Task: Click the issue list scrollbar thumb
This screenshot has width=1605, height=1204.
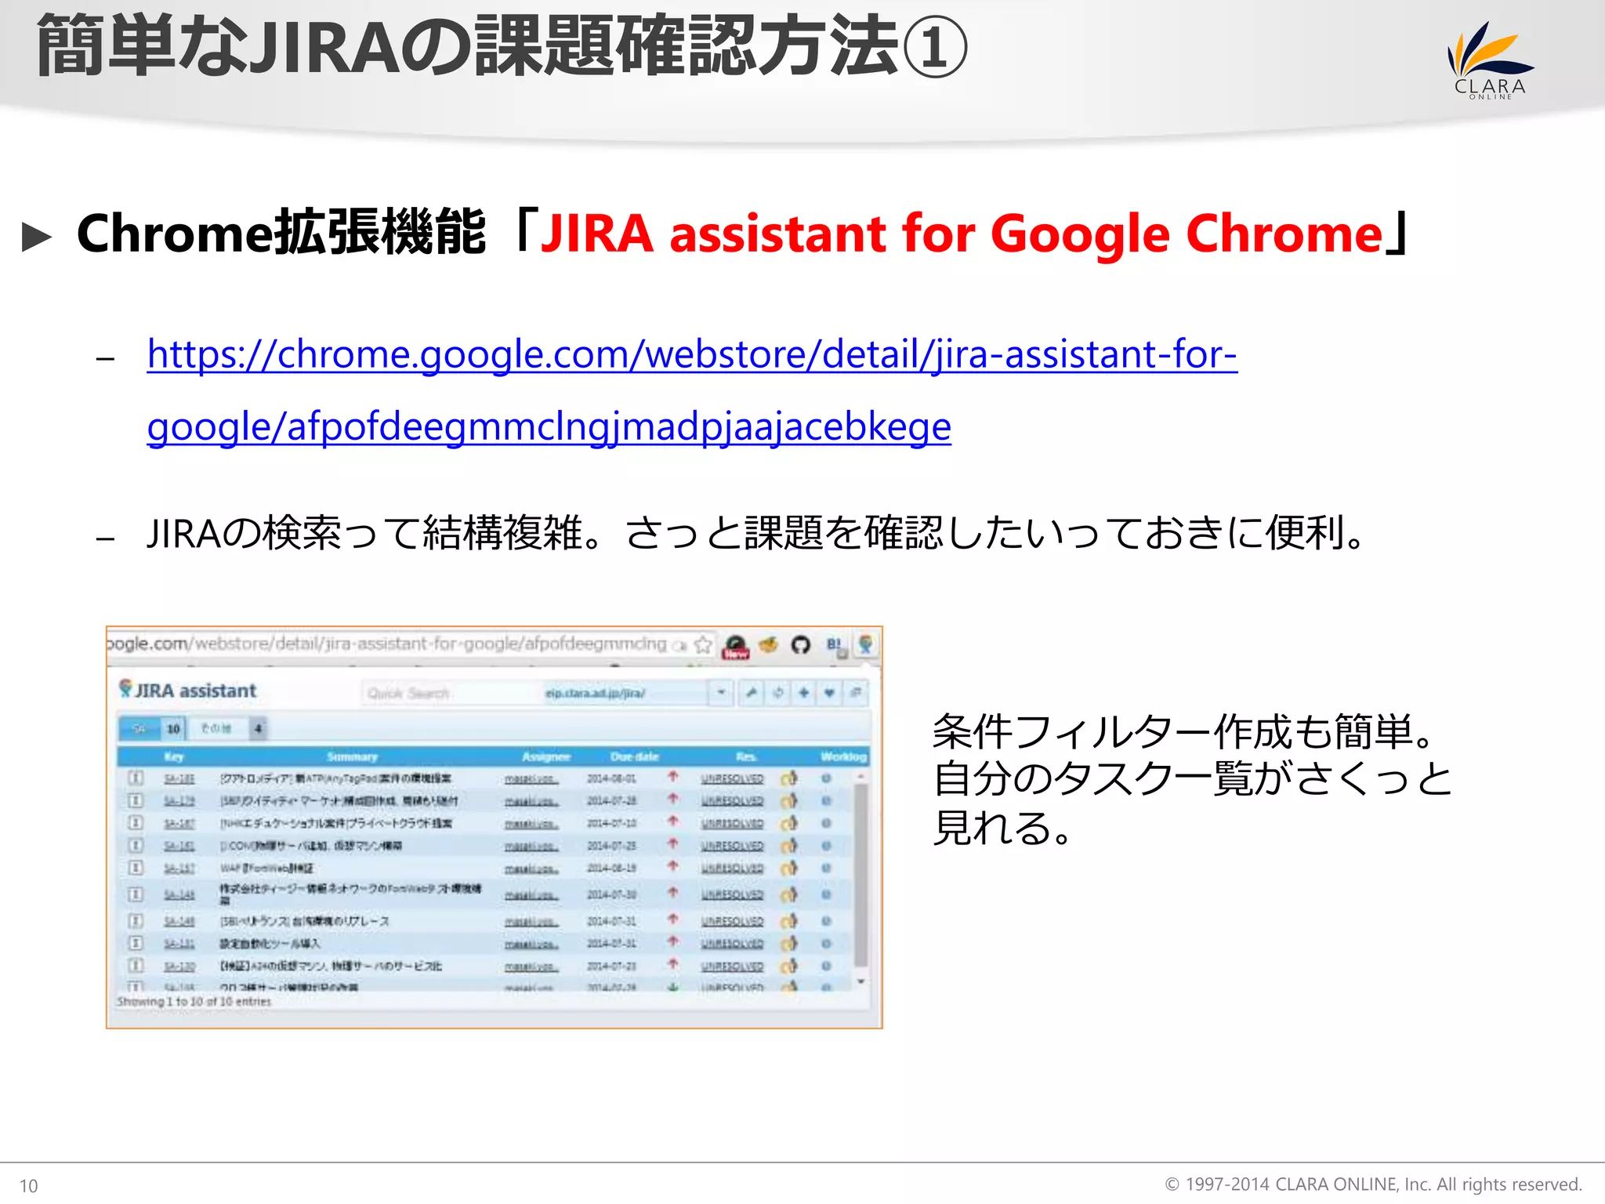Action: [x=860, y=876]
